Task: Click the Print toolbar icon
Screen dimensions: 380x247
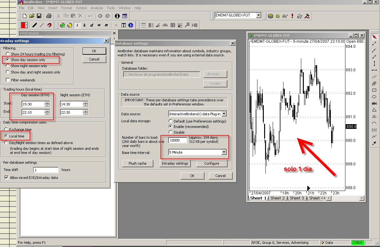Action: pyautogui.click(x=49, y=16)
